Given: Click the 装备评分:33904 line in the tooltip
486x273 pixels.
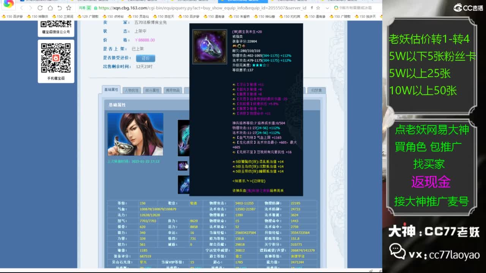Looking at the screenshot, I should pyautogui.click(x=245, y=41).
